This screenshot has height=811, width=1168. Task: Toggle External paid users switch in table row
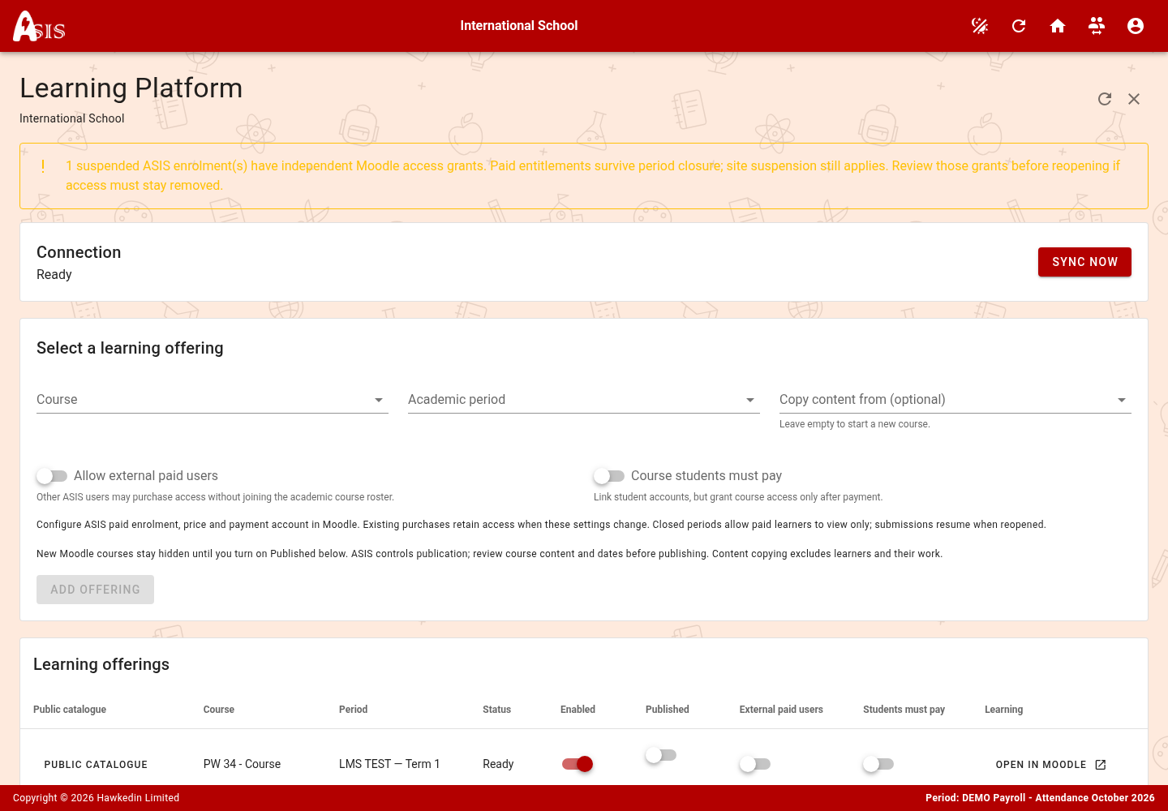click(755, 764)
